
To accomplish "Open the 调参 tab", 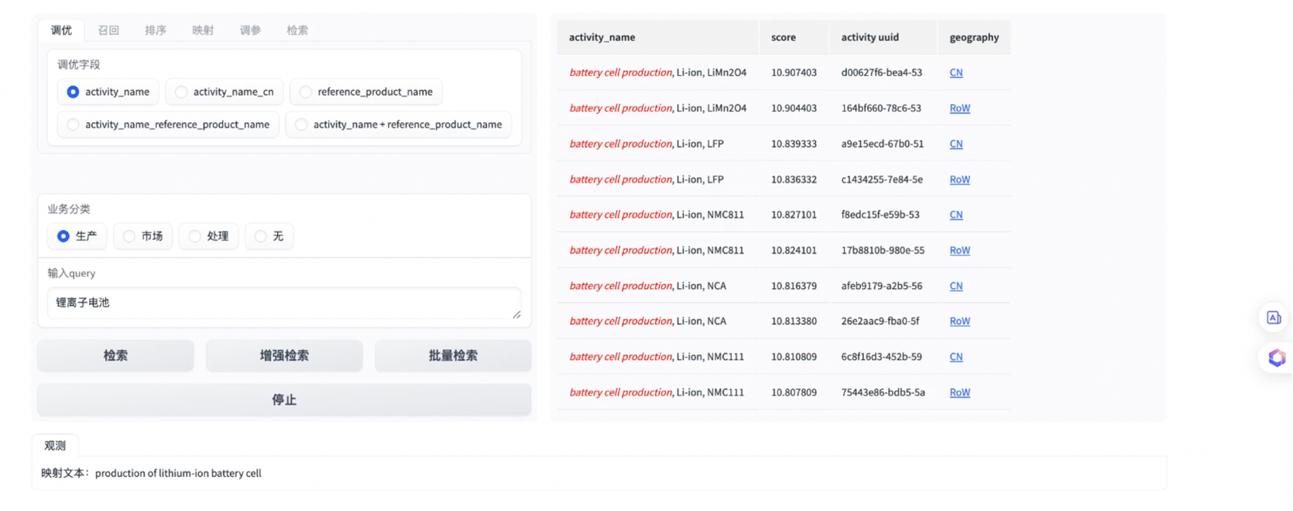I will [x=250, y=30].
